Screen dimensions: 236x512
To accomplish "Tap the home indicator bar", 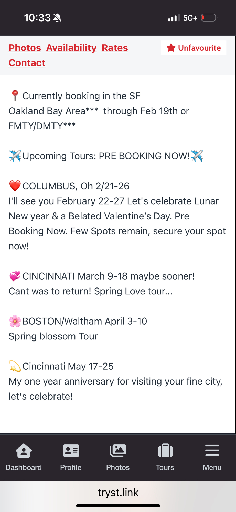I will pyautogui.click(x=118, y=506).
